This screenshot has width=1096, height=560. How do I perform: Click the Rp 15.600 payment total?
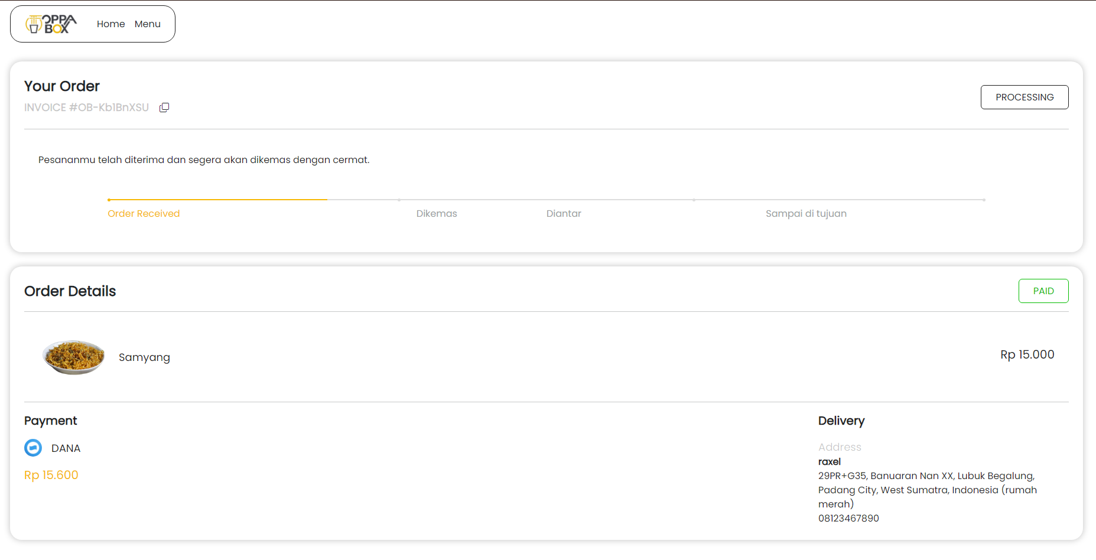coord(51,475)
